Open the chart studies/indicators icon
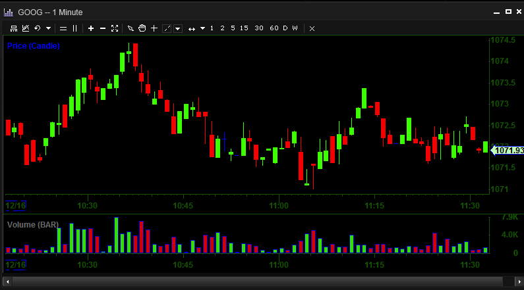524x290 pixels. (x=26, y=28)
